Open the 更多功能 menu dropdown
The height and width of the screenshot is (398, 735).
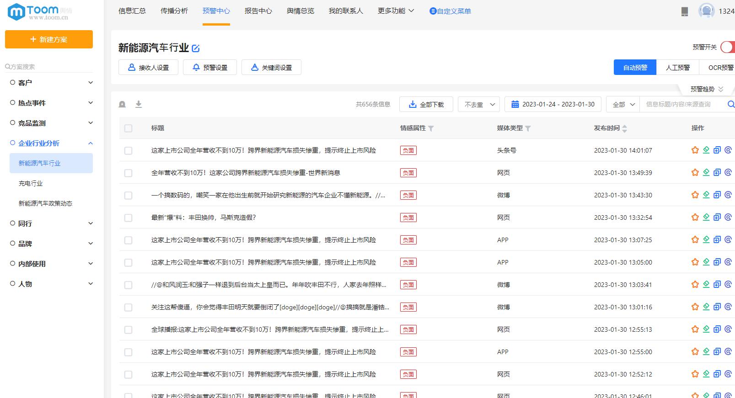click(396, 11)
